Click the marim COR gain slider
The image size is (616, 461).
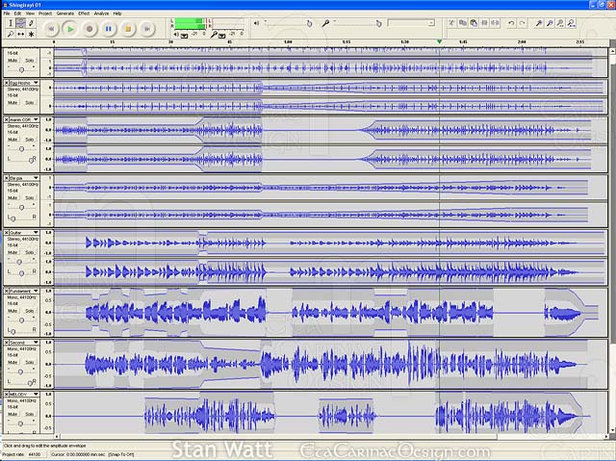pos(20,147)
